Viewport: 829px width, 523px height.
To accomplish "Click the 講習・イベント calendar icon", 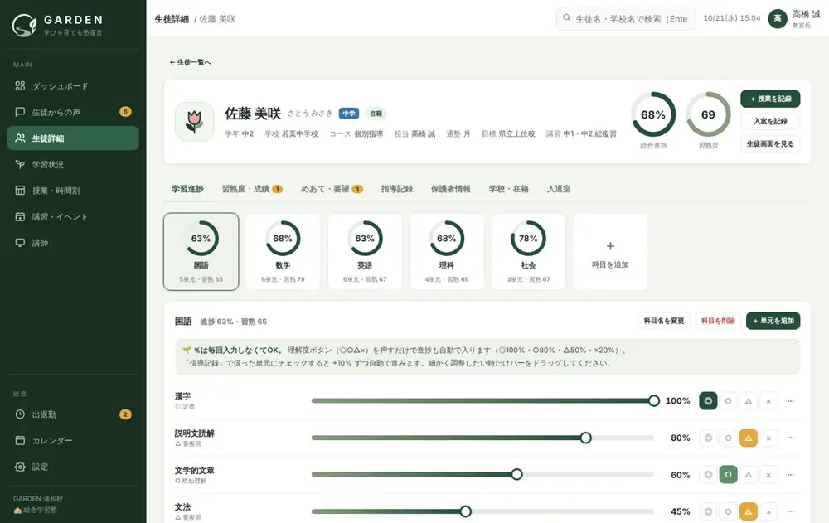I will pos(20,217).
